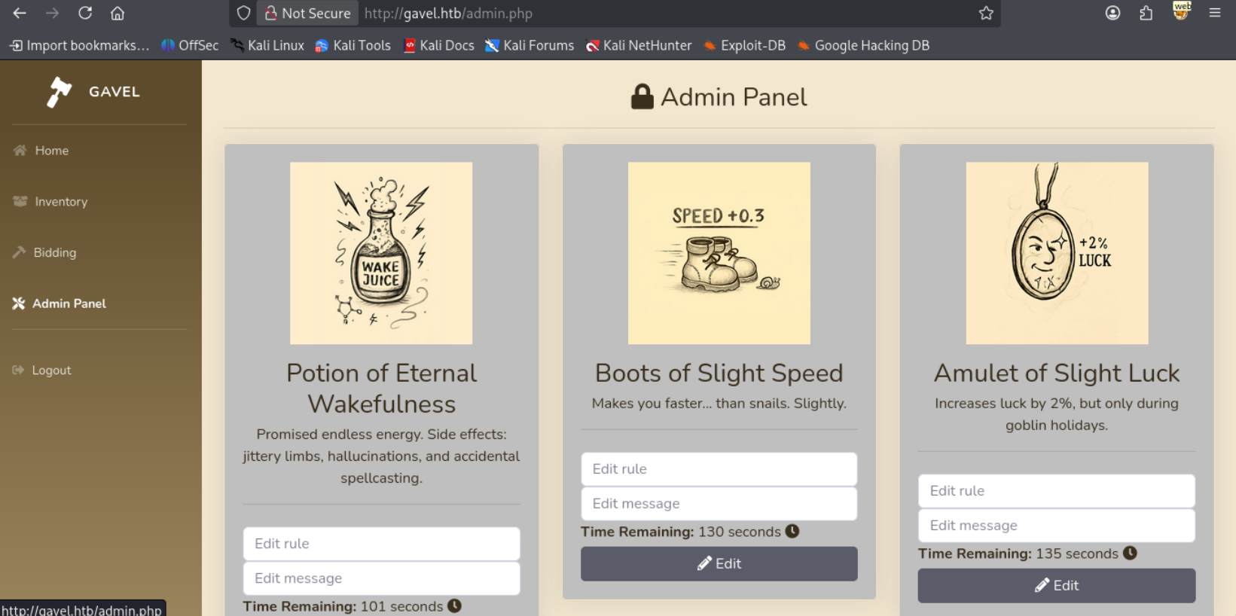Open the Firefox account icon
The image size is (1236, 616).
click(x=1112, y=13)
